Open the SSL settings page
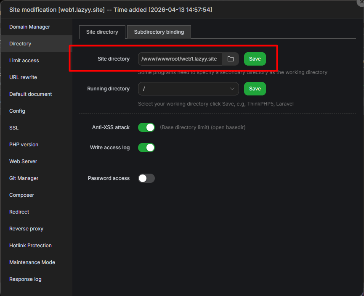 14,128
